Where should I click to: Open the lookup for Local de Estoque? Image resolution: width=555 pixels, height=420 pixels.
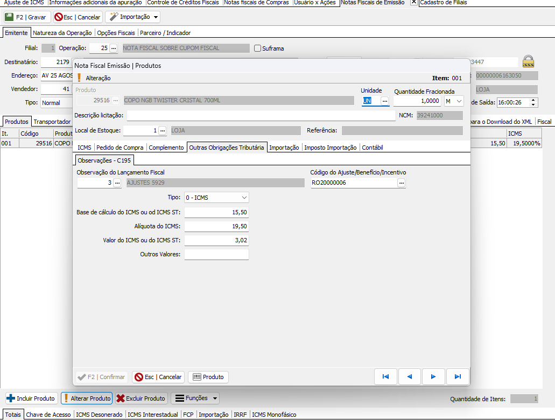(x=163, y=130)
